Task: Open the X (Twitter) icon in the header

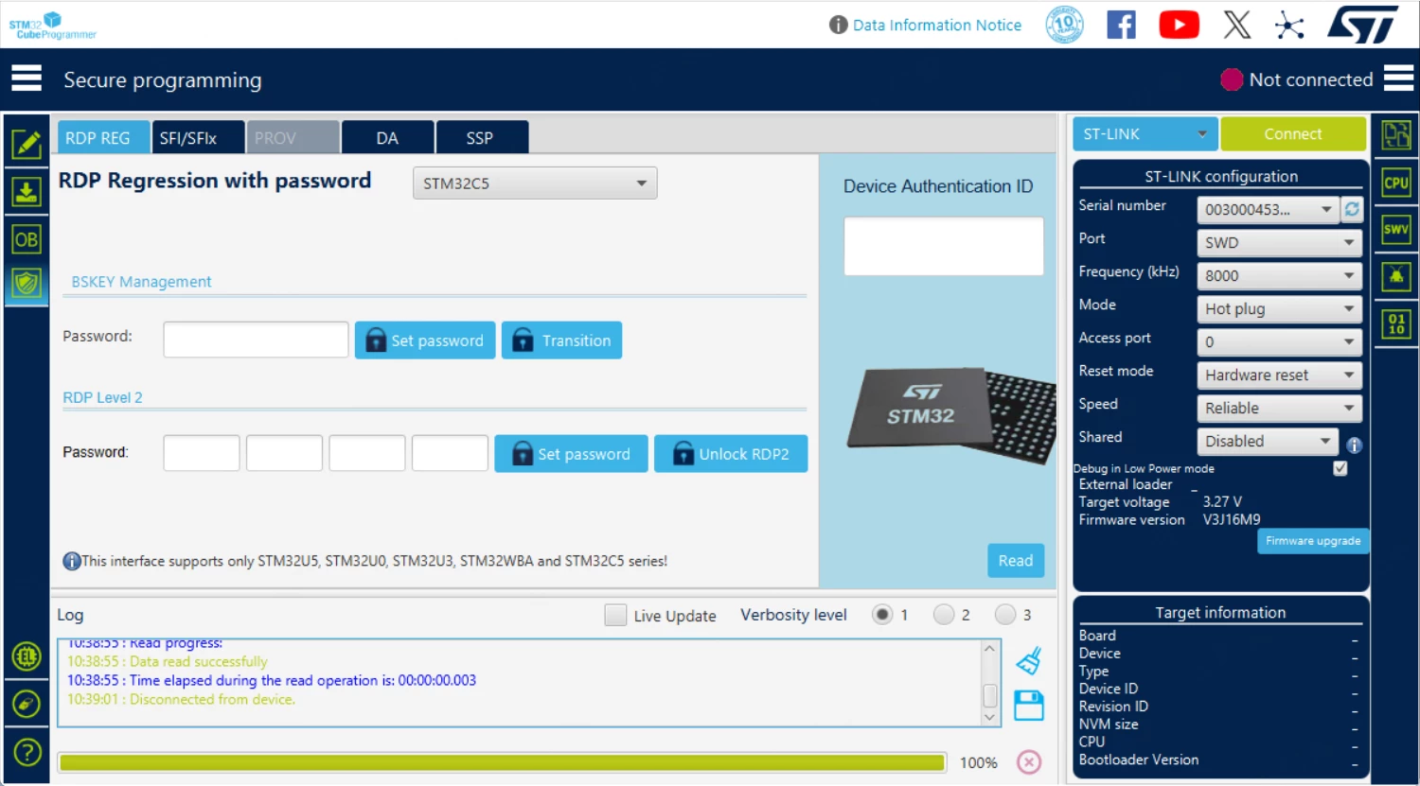Action: (1236, 25)
